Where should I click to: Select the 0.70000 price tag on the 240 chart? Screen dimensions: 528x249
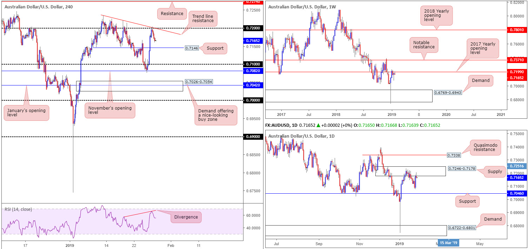pos(253,100)
